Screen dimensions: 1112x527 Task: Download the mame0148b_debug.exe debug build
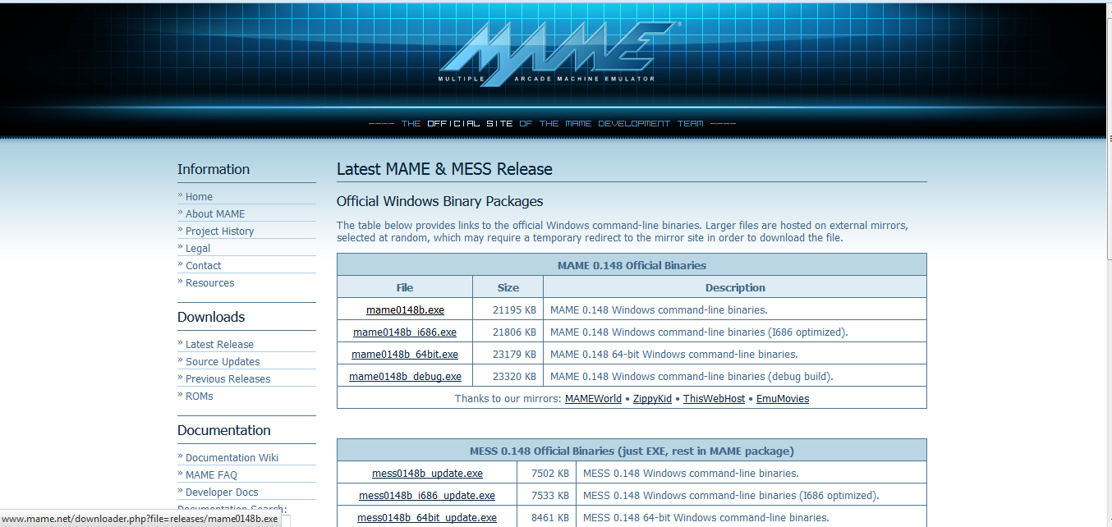[x=405, y=376]
